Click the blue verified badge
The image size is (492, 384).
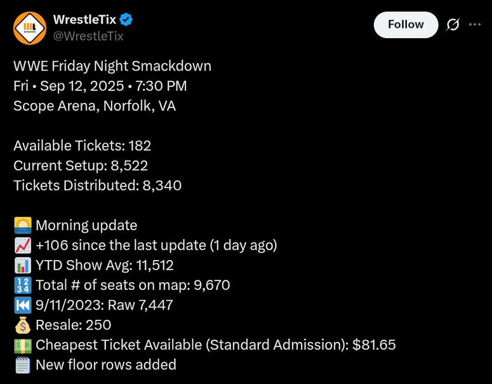pos(127,20)
